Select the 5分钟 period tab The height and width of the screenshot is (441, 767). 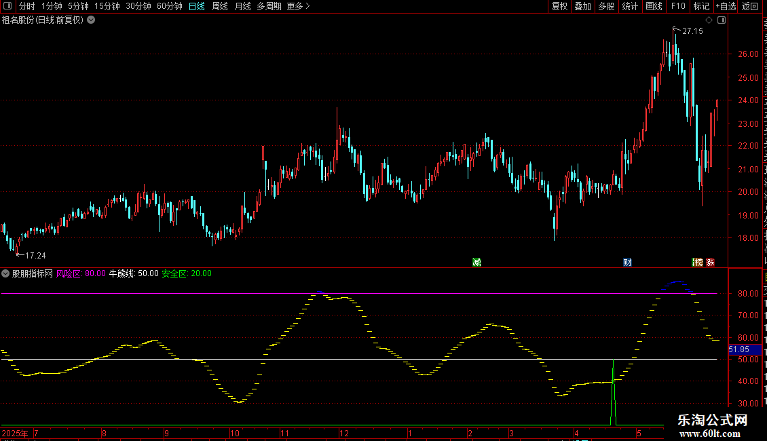(x=78, y=6)
